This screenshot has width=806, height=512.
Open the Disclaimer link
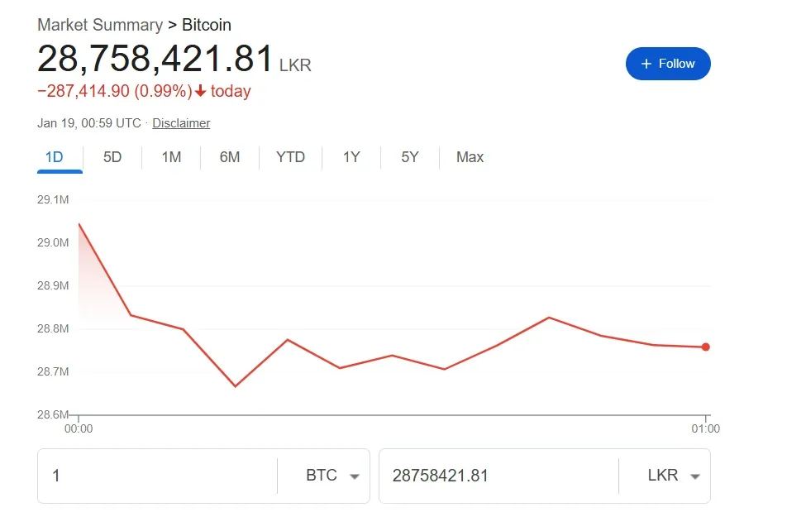tap(181, 123)
